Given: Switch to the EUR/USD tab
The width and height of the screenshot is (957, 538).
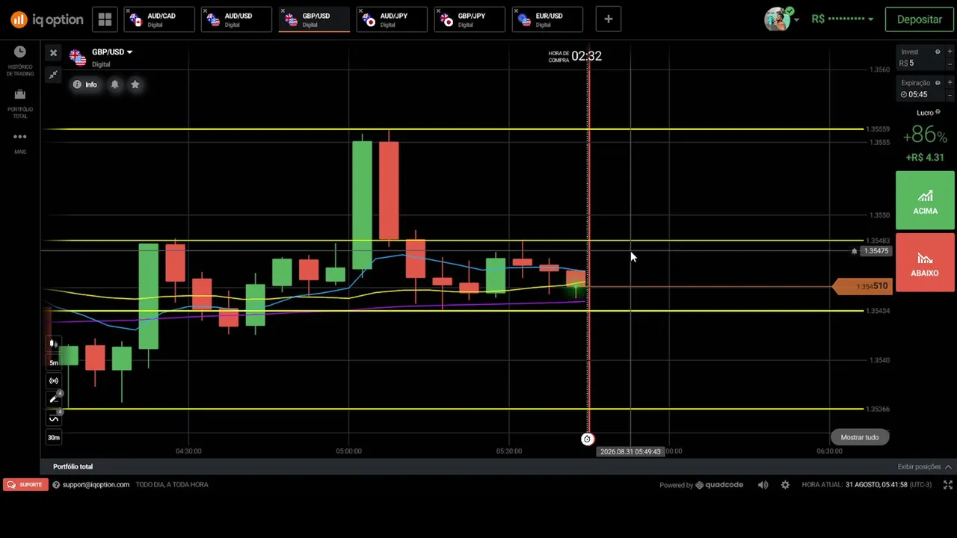Looking at the screenshot, I should [x=548, y=20].
